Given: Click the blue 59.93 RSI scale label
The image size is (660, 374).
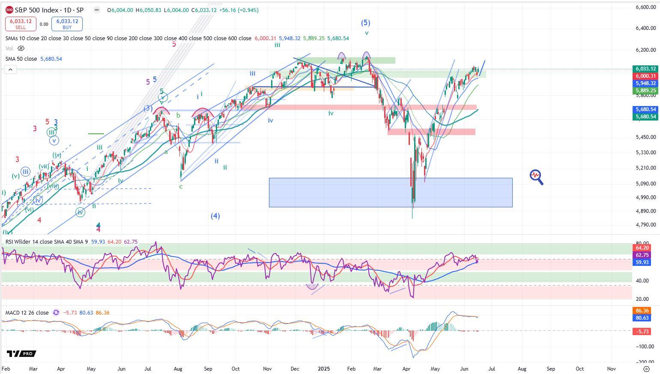Looking at the screenshot, I should (642, 262).
